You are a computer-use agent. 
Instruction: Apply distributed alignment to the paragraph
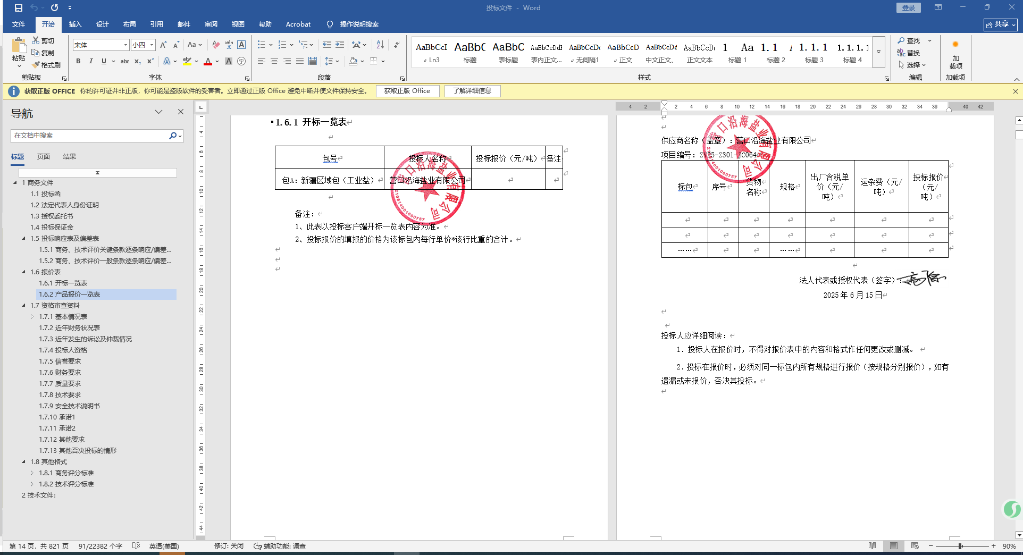[313, 61]
